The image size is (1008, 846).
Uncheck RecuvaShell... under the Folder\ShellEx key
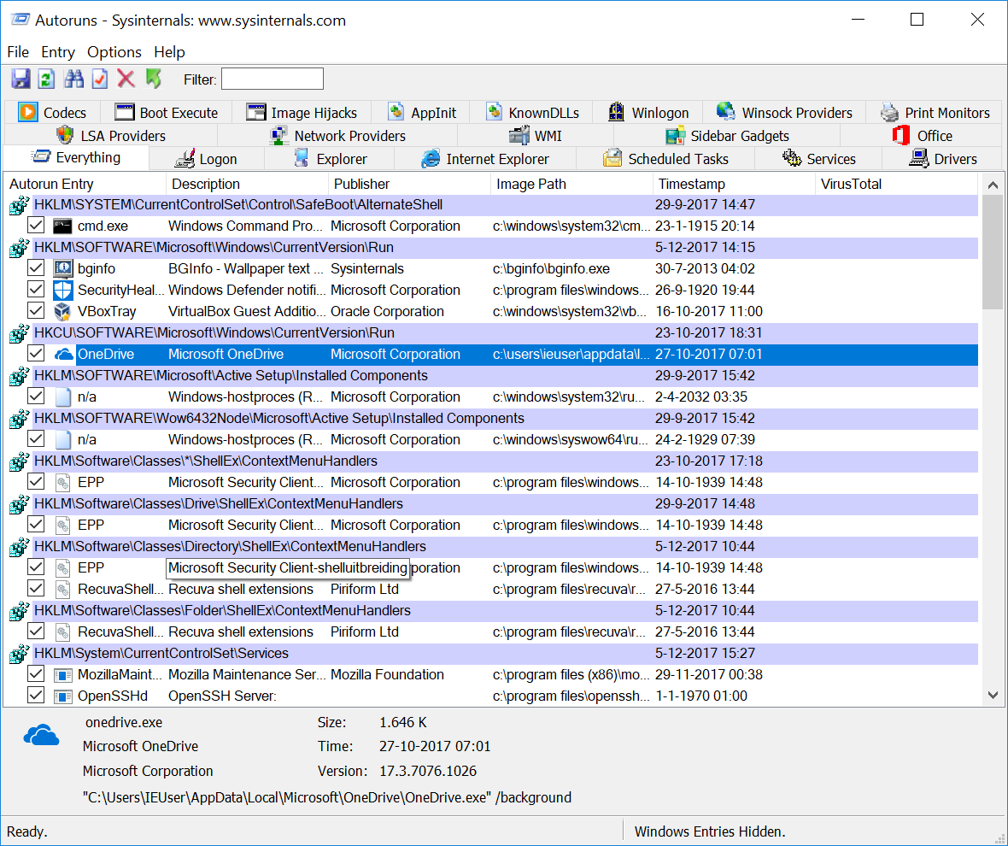tap(36, 632)
